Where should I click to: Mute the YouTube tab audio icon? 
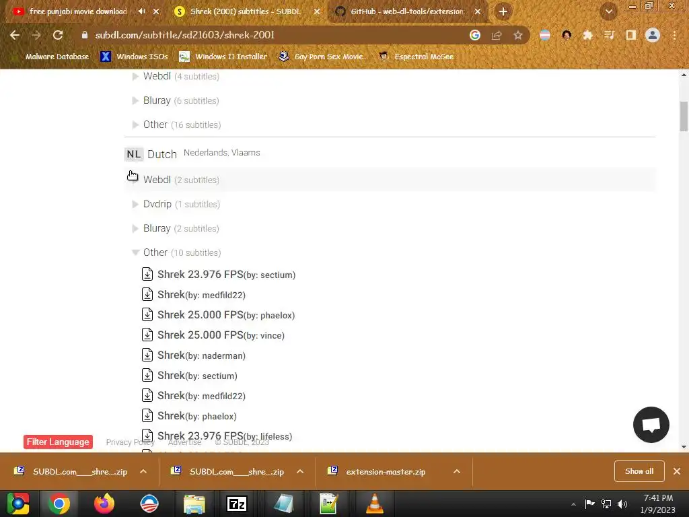click(x=141, y=11)
